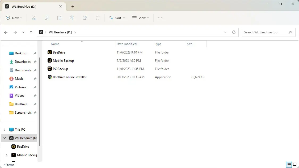Image resolution: width=299 pixels, height=168 pixels.
Task: Open the See more ellipsis menu
Action: point(160,18)
